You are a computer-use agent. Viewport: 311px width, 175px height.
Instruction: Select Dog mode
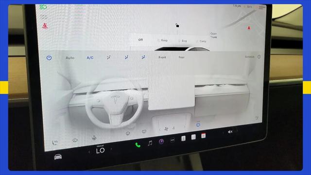point(183,41)
